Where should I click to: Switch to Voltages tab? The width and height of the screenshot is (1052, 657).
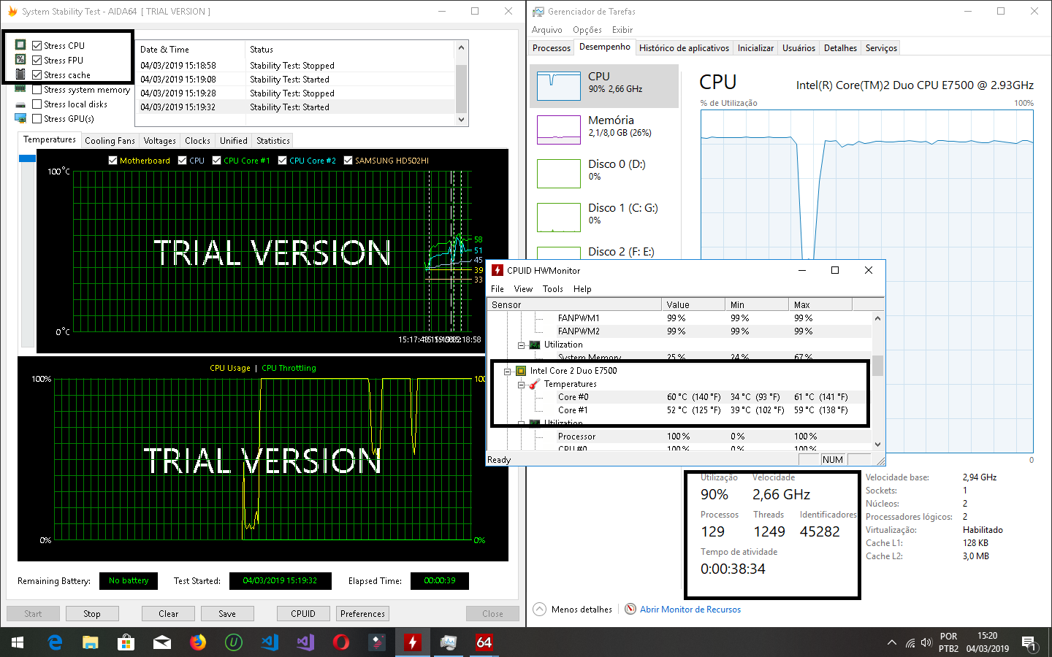coord(159,141)
